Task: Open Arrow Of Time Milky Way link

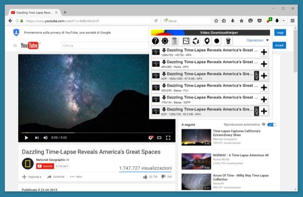Action: pos(240,177)
